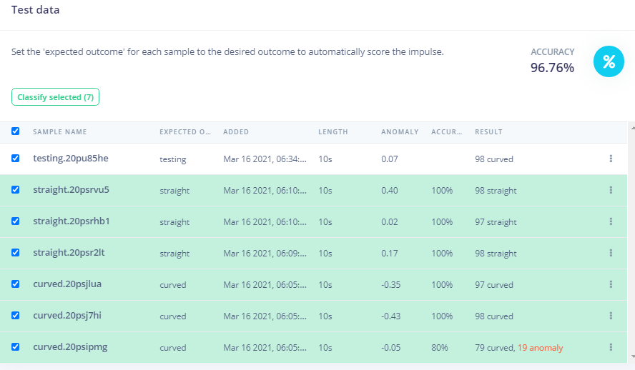This screenshot has height=370, width=635.
Task: Uncheck the curved.20psipmg sample checkbox
Action: 16,347
